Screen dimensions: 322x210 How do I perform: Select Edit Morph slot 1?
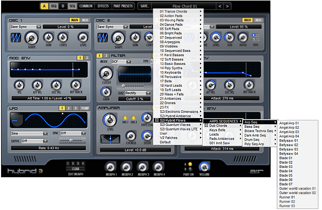coord(68,164)
